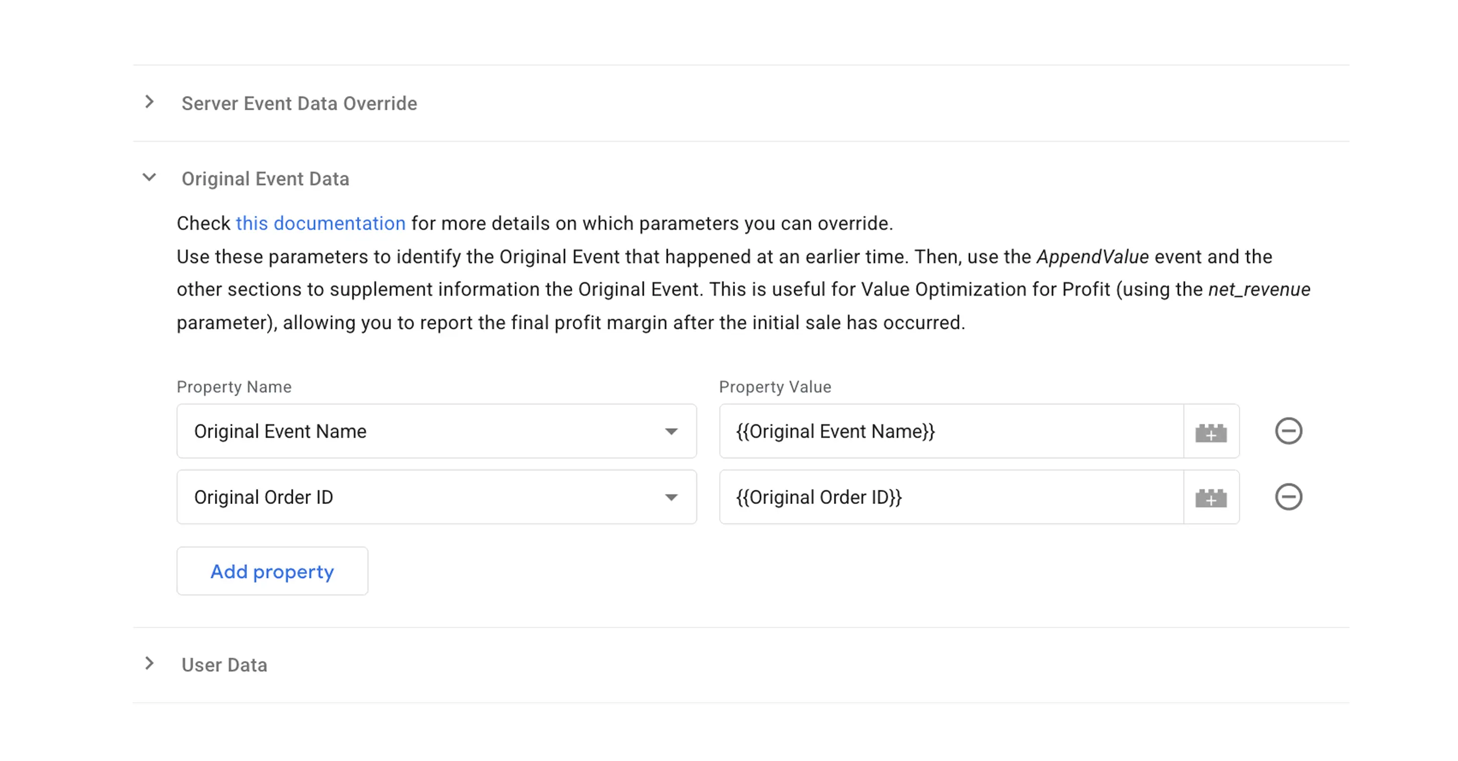Click the Property Name column label

pos(234,387)
